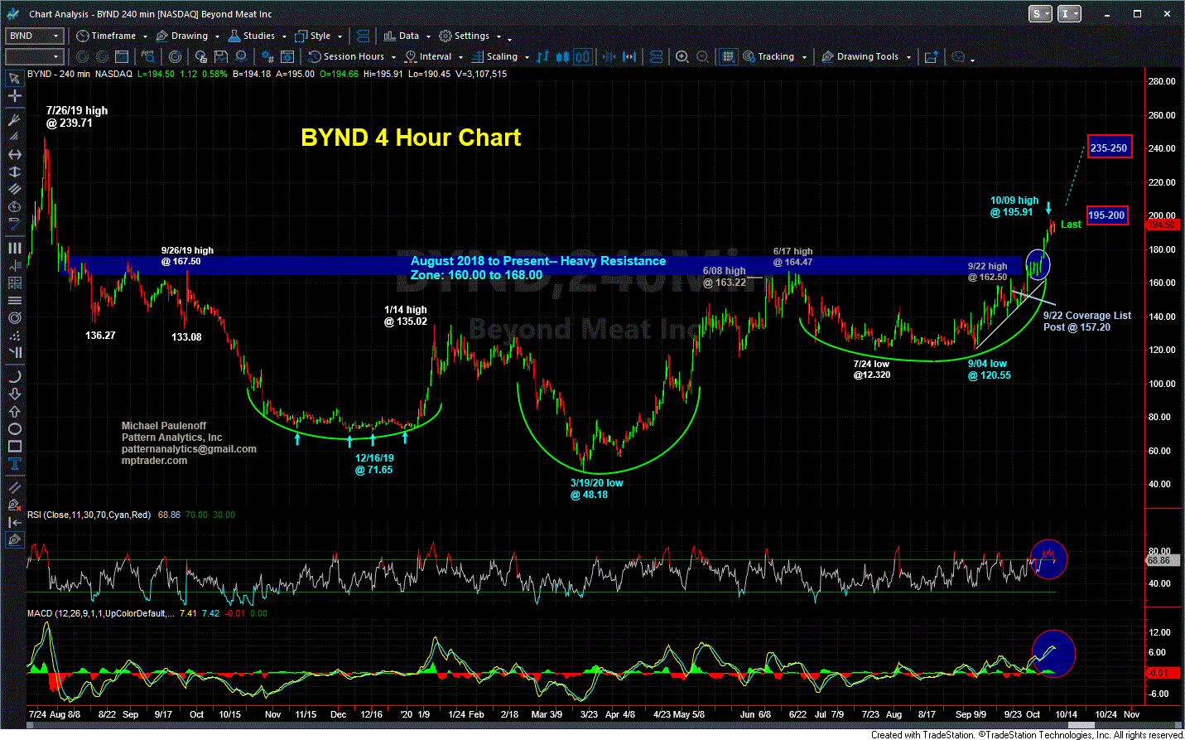
Task: Click the add chart icon after Drawing Tools
Action: (x=932, y=56)
